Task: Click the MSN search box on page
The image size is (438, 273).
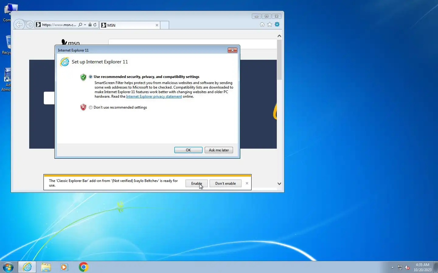Action: pos(192,44)
